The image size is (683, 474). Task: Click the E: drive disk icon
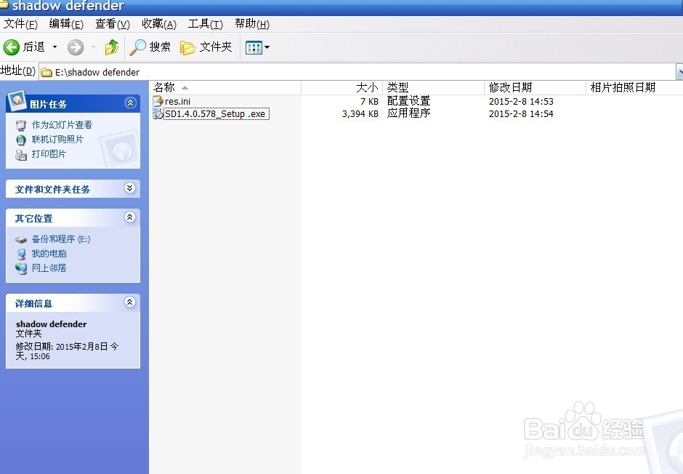point(21,240)
